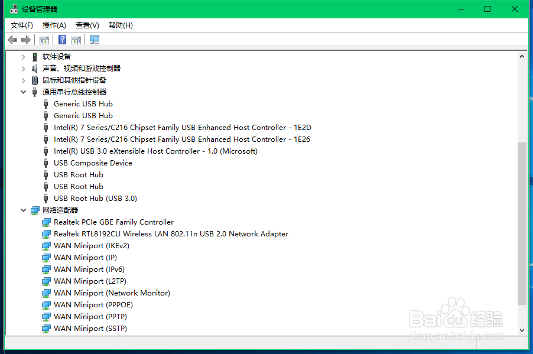This screenshot has height=354, width=533.
Task: Click the icon of WAN Miniport (PPPOE)
Action: (46, 305)
